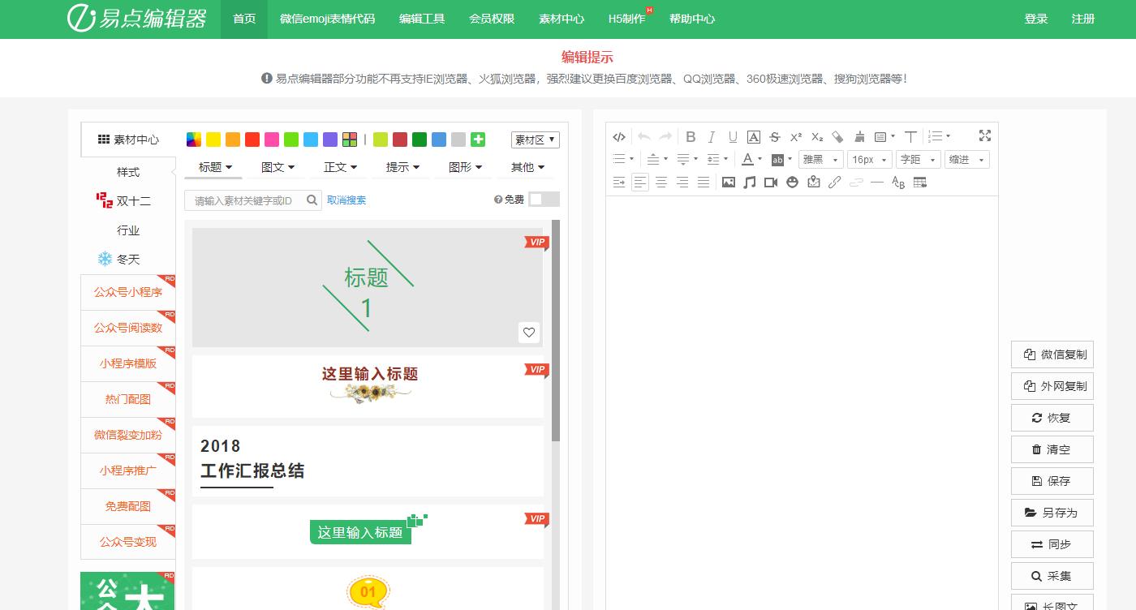This screenshot has width=1136, height=610.
Task: Open the source code view in the editor
Action: 618,135
